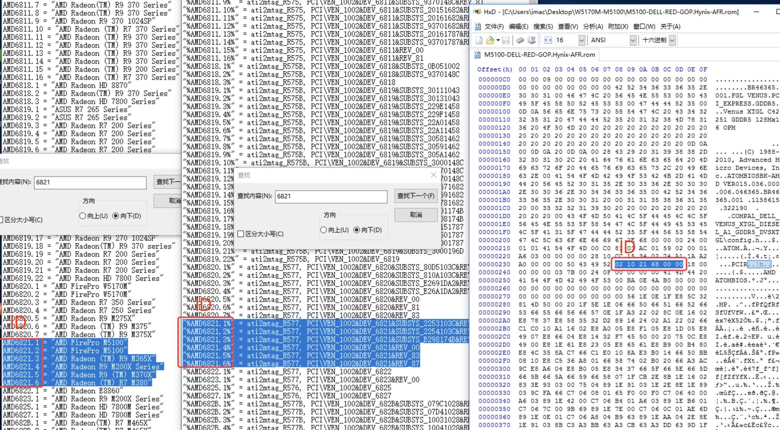Click Cancel (取消) button in center Find dialog

[415, 215]
